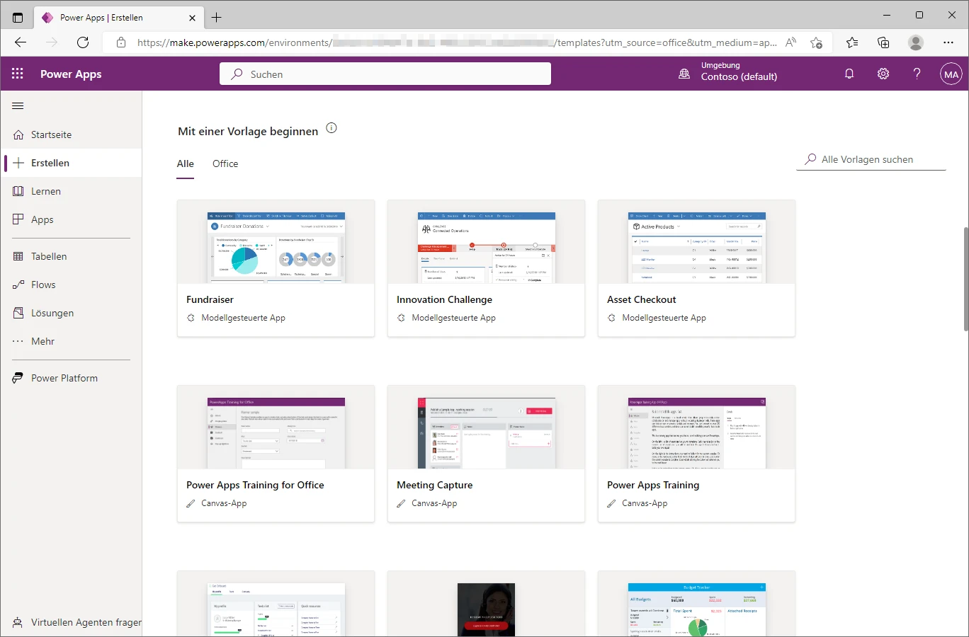969x637 pixels.
Task: Select Erstellen in the sidebar
Action: coord(71,163)
